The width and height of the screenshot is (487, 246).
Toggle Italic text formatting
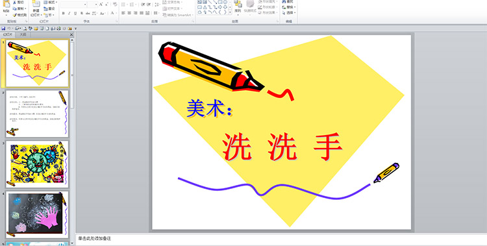[69, 13]
